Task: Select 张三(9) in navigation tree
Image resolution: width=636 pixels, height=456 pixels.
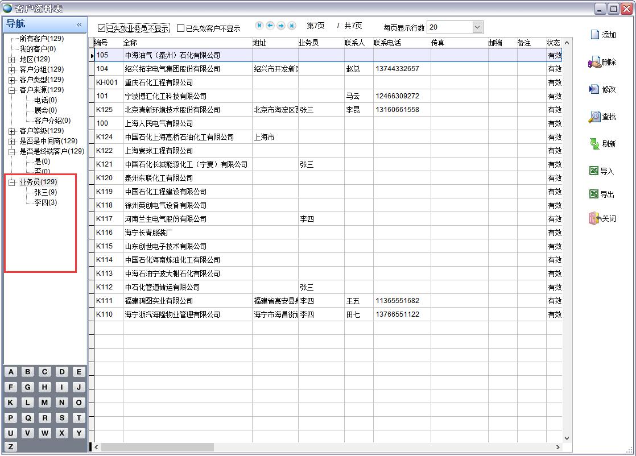Action: pyautogui.click(x=46, y=192)
